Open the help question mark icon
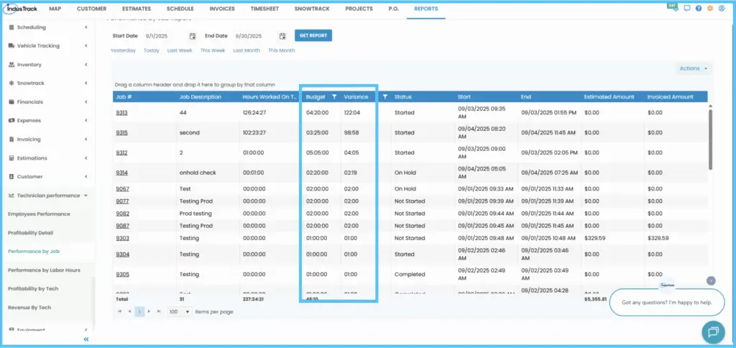Viewport: 736px width, 348px height. (x=699, y=9)
